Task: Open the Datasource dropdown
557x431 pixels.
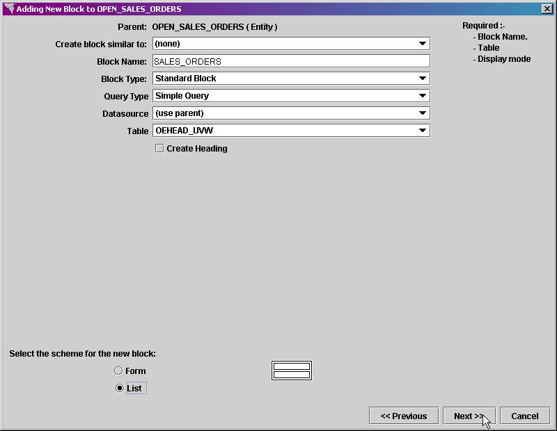Action: tap(423, 113)
